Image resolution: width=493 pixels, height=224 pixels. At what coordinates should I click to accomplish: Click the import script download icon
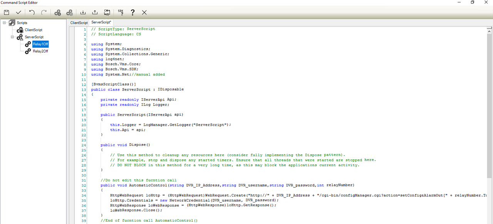(x=83, y=12)
